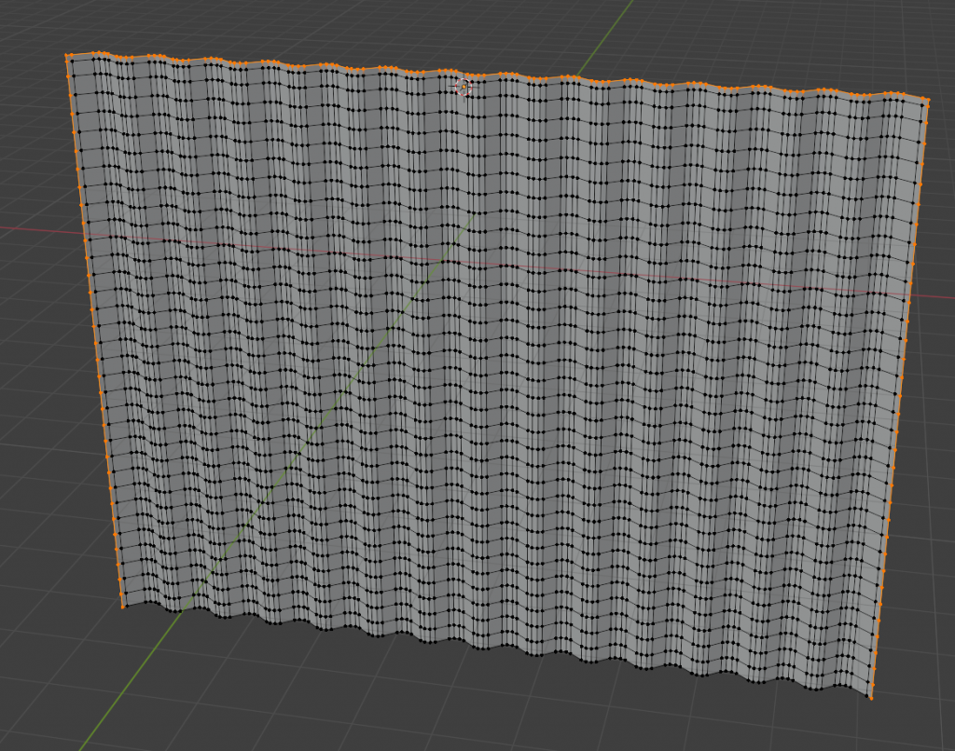Click the 3D cursor at the mesh top

click(x=464, y=87)
